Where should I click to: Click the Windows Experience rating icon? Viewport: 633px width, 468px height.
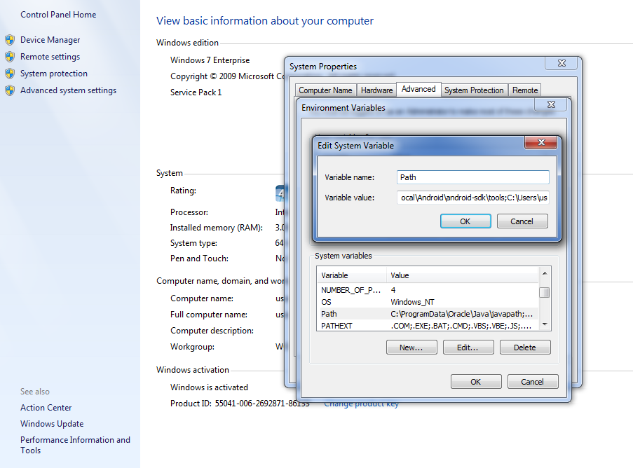click(280, 193)
